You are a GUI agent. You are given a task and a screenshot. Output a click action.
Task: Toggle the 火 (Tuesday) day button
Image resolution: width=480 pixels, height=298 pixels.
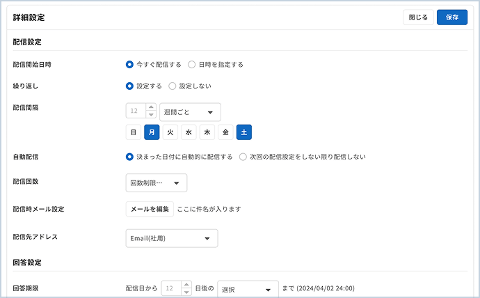coord(170,132)
